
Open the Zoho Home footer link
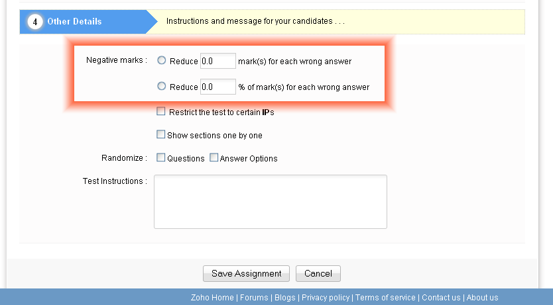(x=212, y=298)
